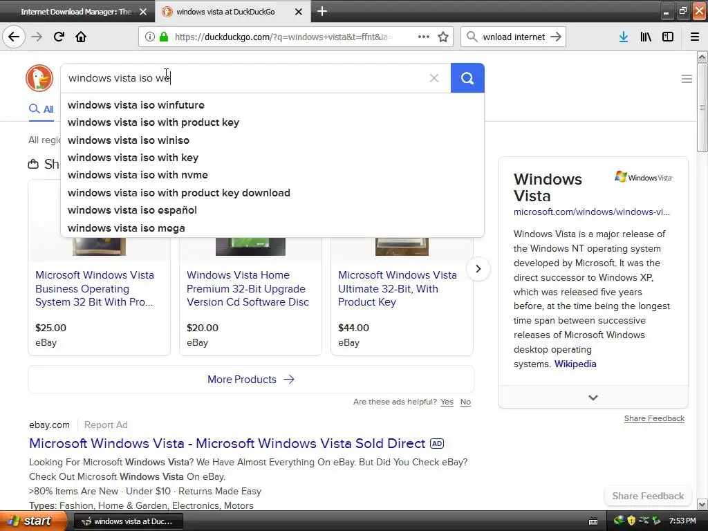The height and width of the screenshot is (531, 708).
Task: Click the Firefox address bar URL
Action: click(x=283, y=37)
